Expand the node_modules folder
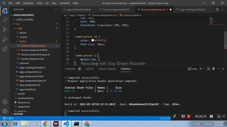 click(14, 19)
